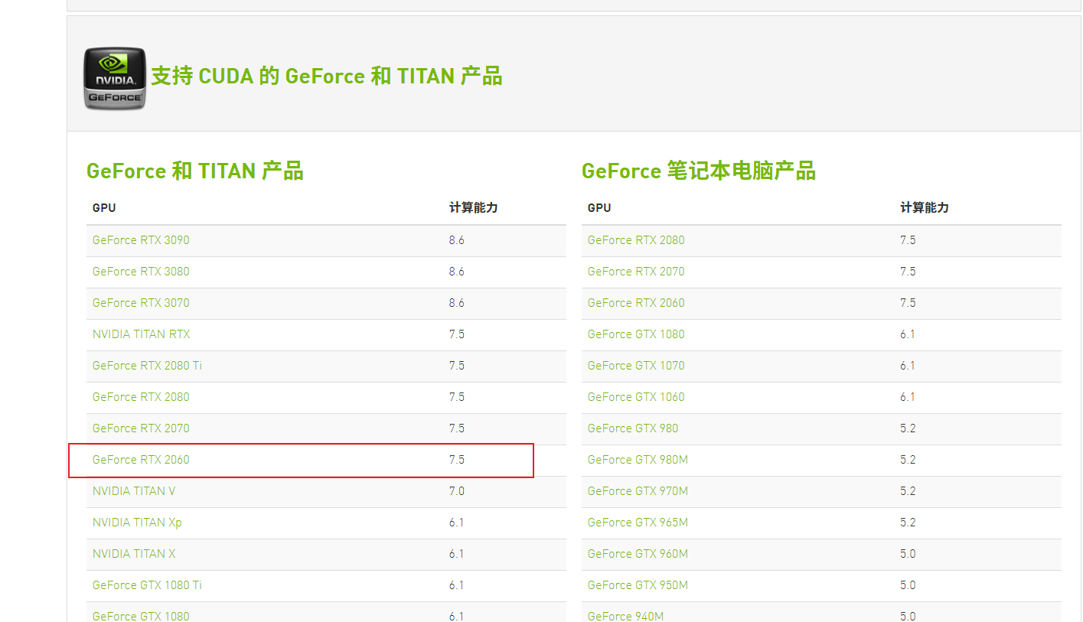Click the 8.6 value in the RTX 3090 row
This screenshot has height=622, width=1083.
(457, 240)
